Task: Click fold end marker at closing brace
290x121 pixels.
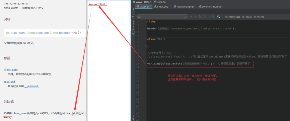Action: tap(146, 46)
